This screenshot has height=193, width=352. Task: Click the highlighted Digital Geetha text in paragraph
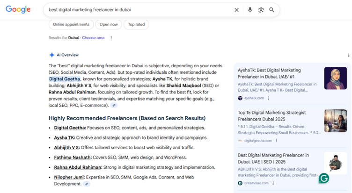coord(65,79)
